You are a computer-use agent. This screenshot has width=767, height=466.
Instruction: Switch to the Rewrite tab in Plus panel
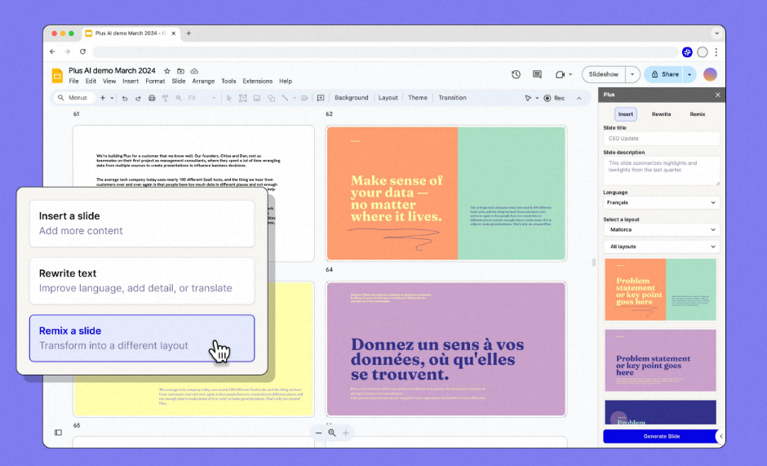(661, 114)
